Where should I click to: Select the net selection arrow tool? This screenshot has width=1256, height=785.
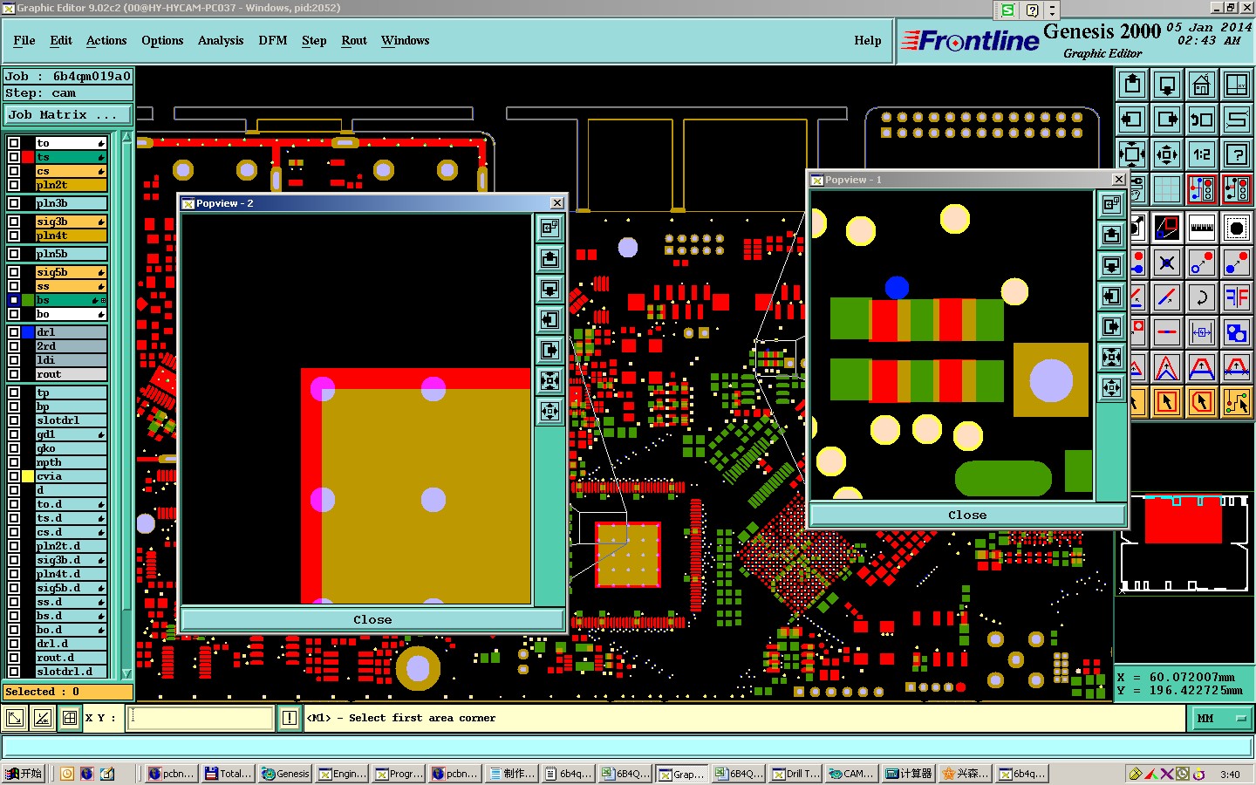pyautogui.click(x=1237, y=402)
